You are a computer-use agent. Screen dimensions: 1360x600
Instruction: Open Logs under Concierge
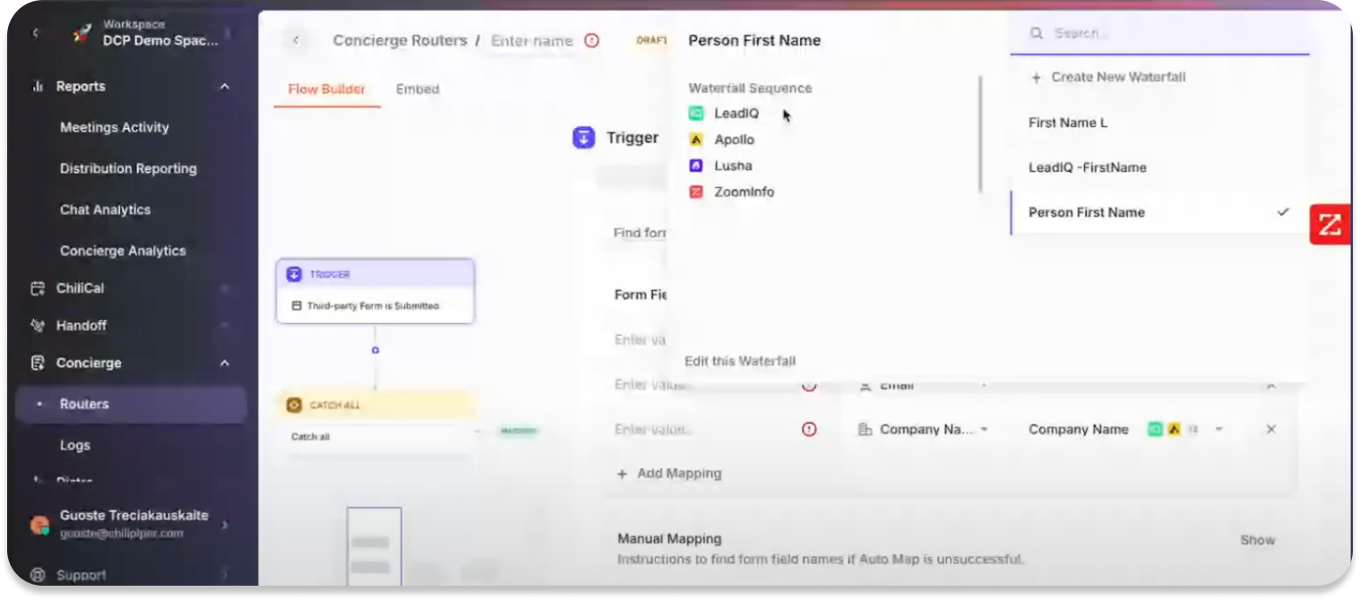pyautogui.click(x=75, y=446)
